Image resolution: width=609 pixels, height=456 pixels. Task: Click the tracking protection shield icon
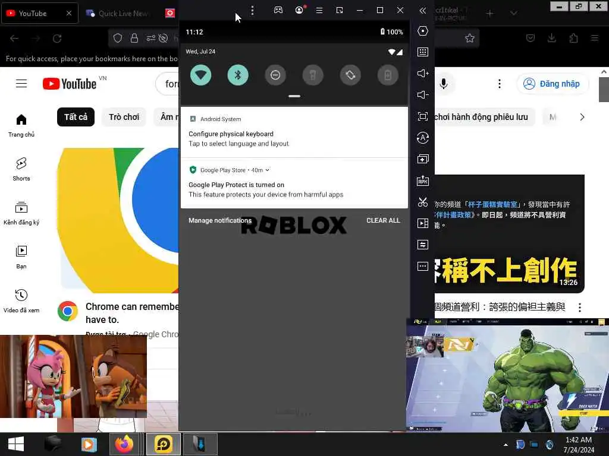[x=118, y=38]
